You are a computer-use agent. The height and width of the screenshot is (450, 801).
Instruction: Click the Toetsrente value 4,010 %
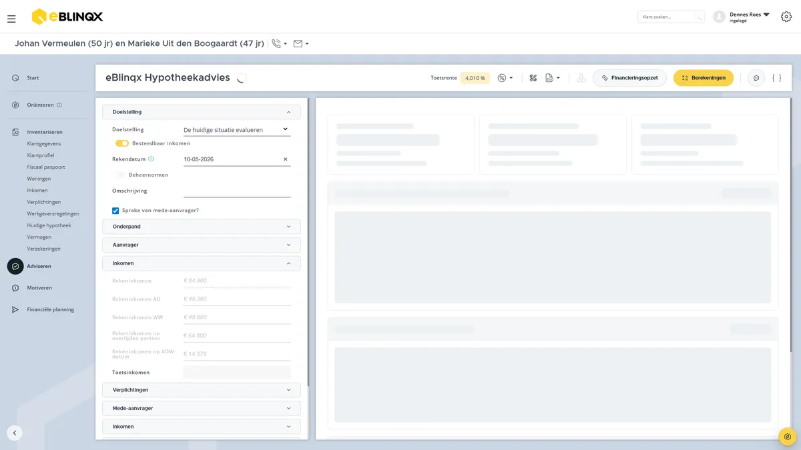475,78
